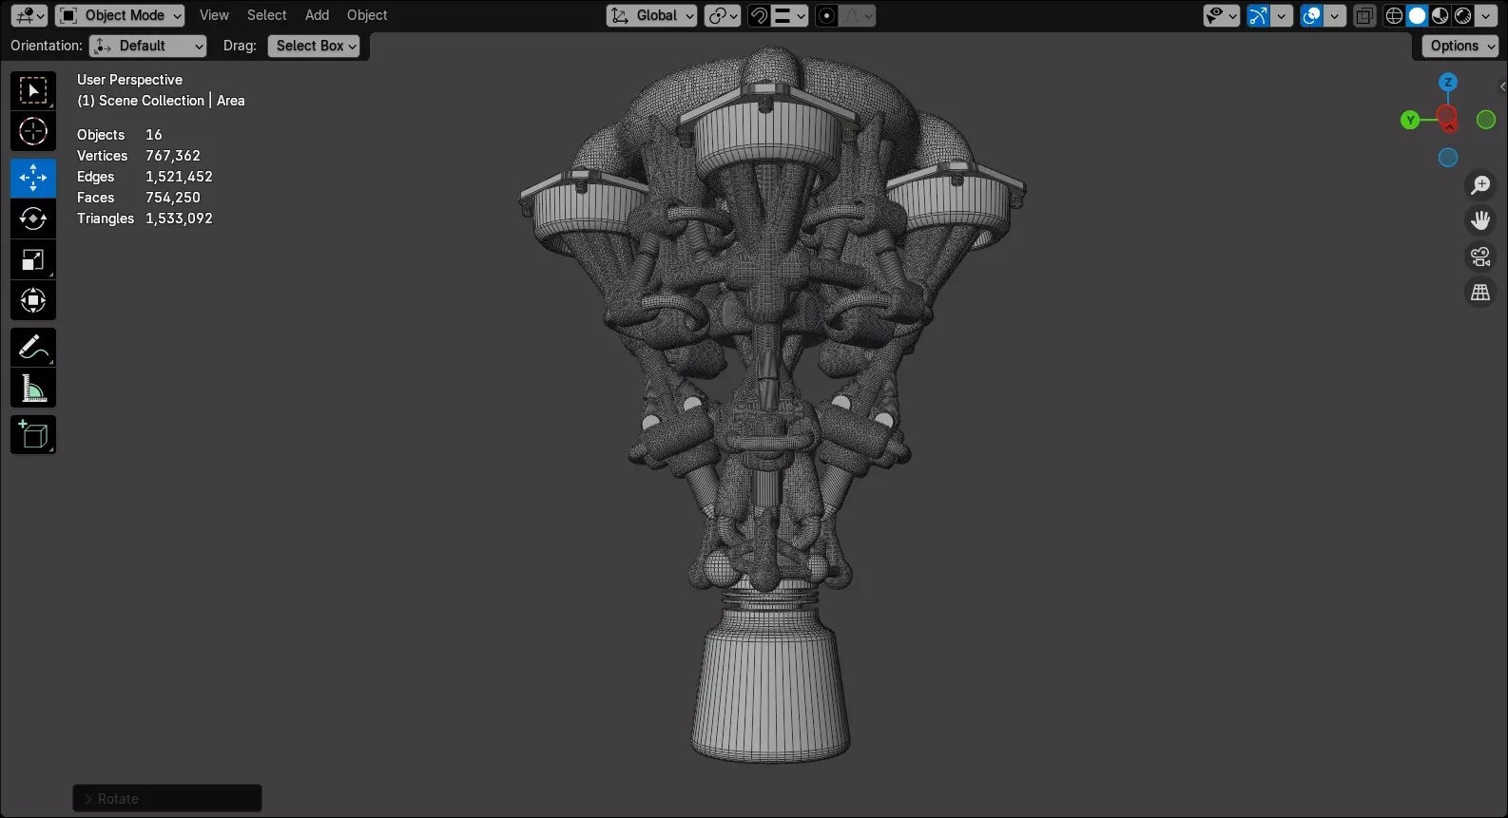The width and height of the screenshot is (1508, 818).
Task: Switch perspective/orthographic grid icon
Action: pyautogui.click(x=1480, y=293)
